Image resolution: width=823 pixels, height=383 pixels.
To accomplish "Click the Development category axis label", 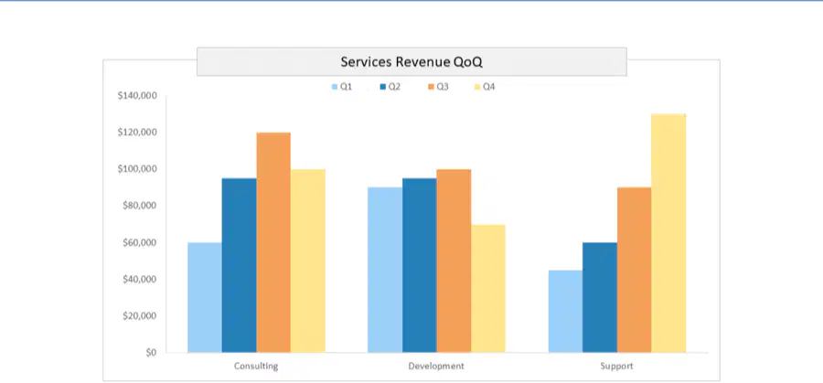I will coord(436,367).
